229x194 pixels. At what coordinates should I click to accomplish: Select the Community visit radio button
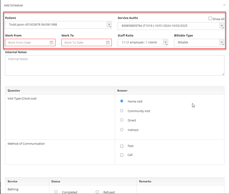[122, 111]
